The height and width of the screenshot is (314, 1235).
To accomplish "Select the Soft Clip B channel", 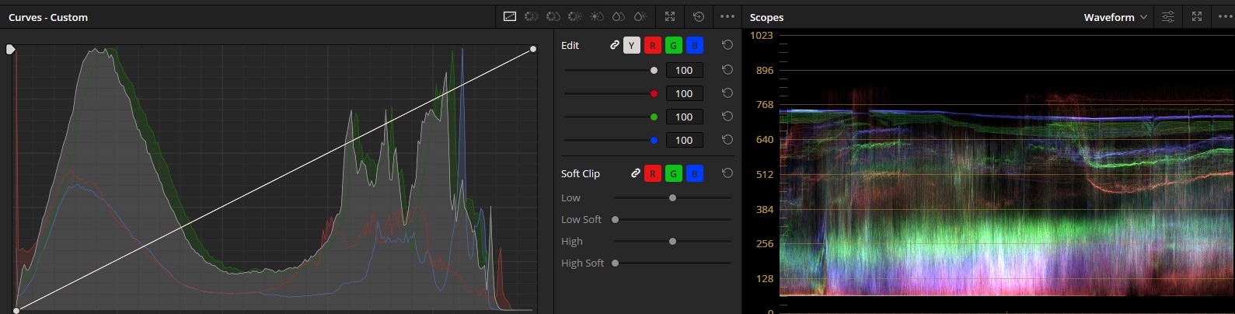I will pyautogui.click(x=695, y=174).
